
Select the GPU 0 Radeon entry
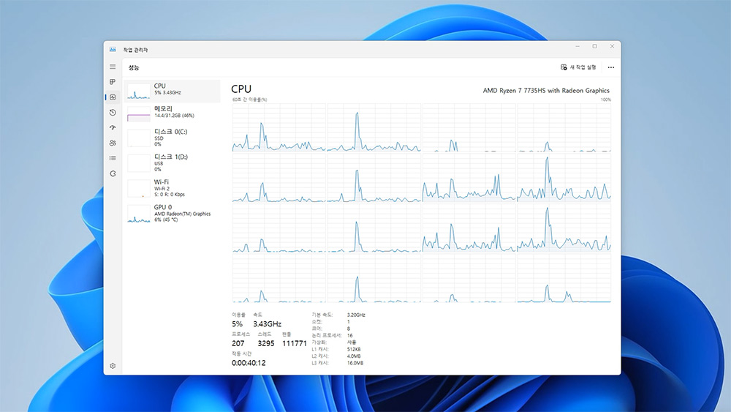tap(172, 213)
